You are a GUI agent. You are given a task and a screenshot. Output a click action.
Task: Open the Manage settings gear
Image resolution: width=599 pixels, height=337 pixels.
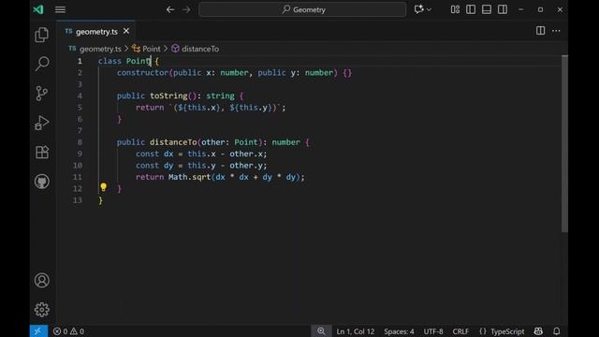point(42,310)
